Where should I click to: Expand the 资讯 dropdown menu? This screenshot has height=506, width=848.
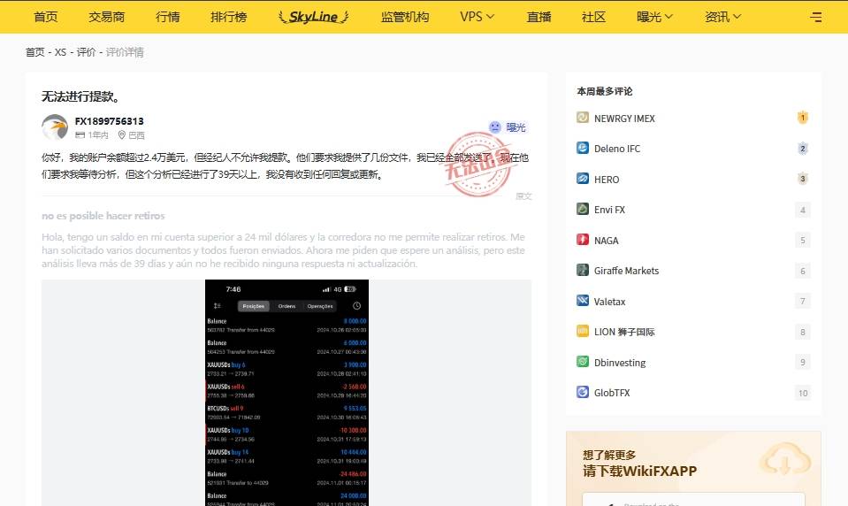coord(722,17)
